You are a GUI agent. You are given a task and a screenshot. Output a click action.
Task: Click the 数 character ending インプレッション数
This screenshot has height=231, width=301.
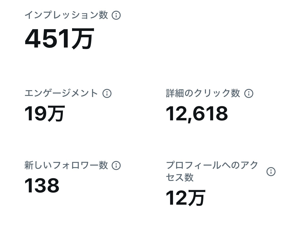click(103, 15)
